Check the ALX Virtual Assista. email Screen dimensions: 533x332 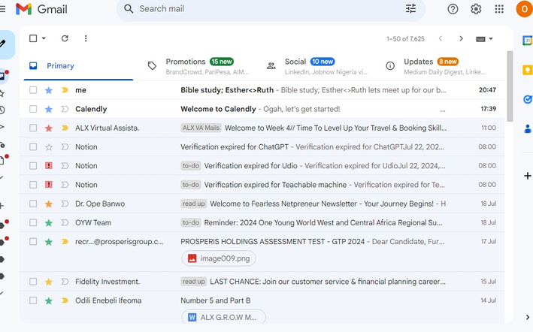[33, 128]
